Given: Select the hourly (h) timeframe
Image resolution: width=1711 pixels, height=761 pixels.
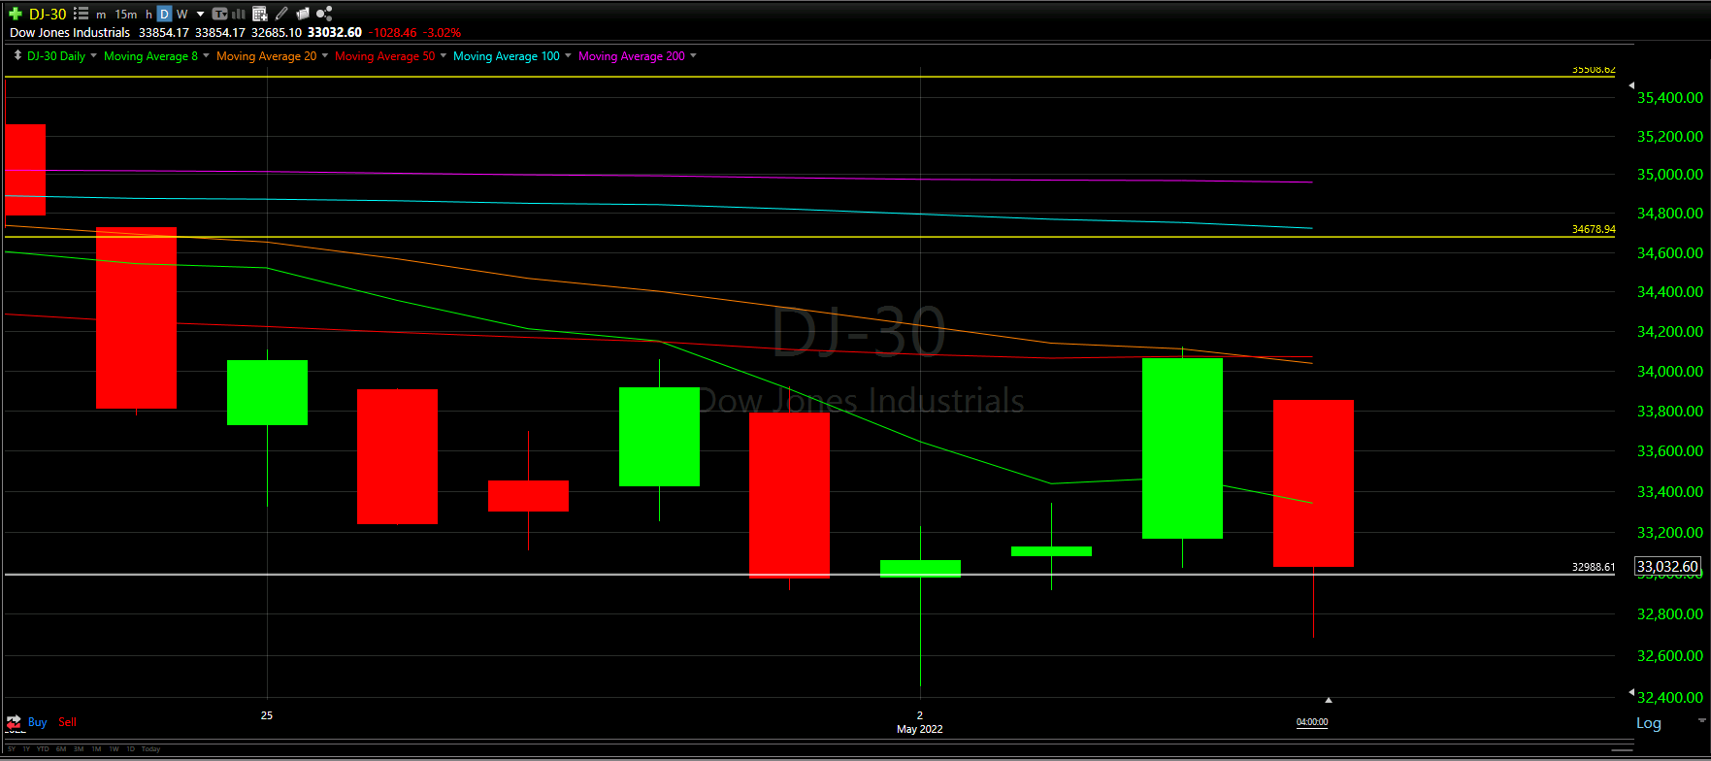Looking at the screenshot, I should pos(148,15).
